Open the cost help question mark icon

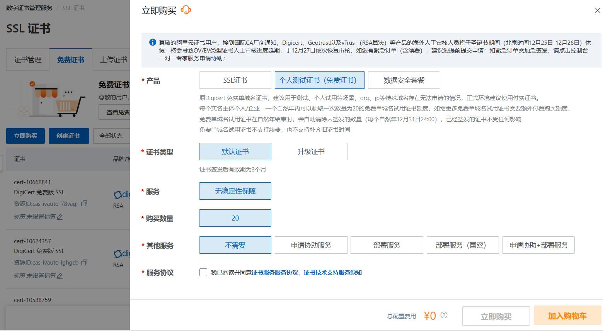[444, 315]
